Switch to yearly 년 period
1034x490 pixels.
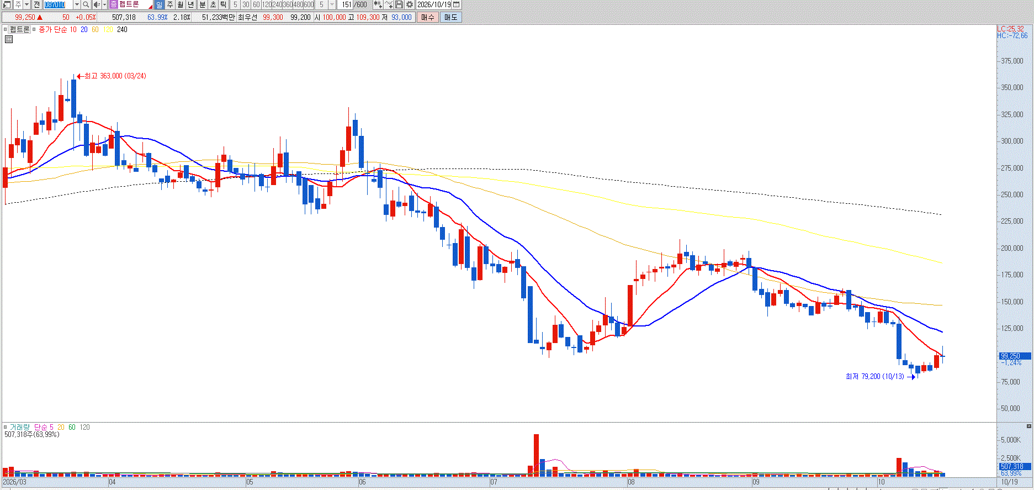click(x=191, y=4)
